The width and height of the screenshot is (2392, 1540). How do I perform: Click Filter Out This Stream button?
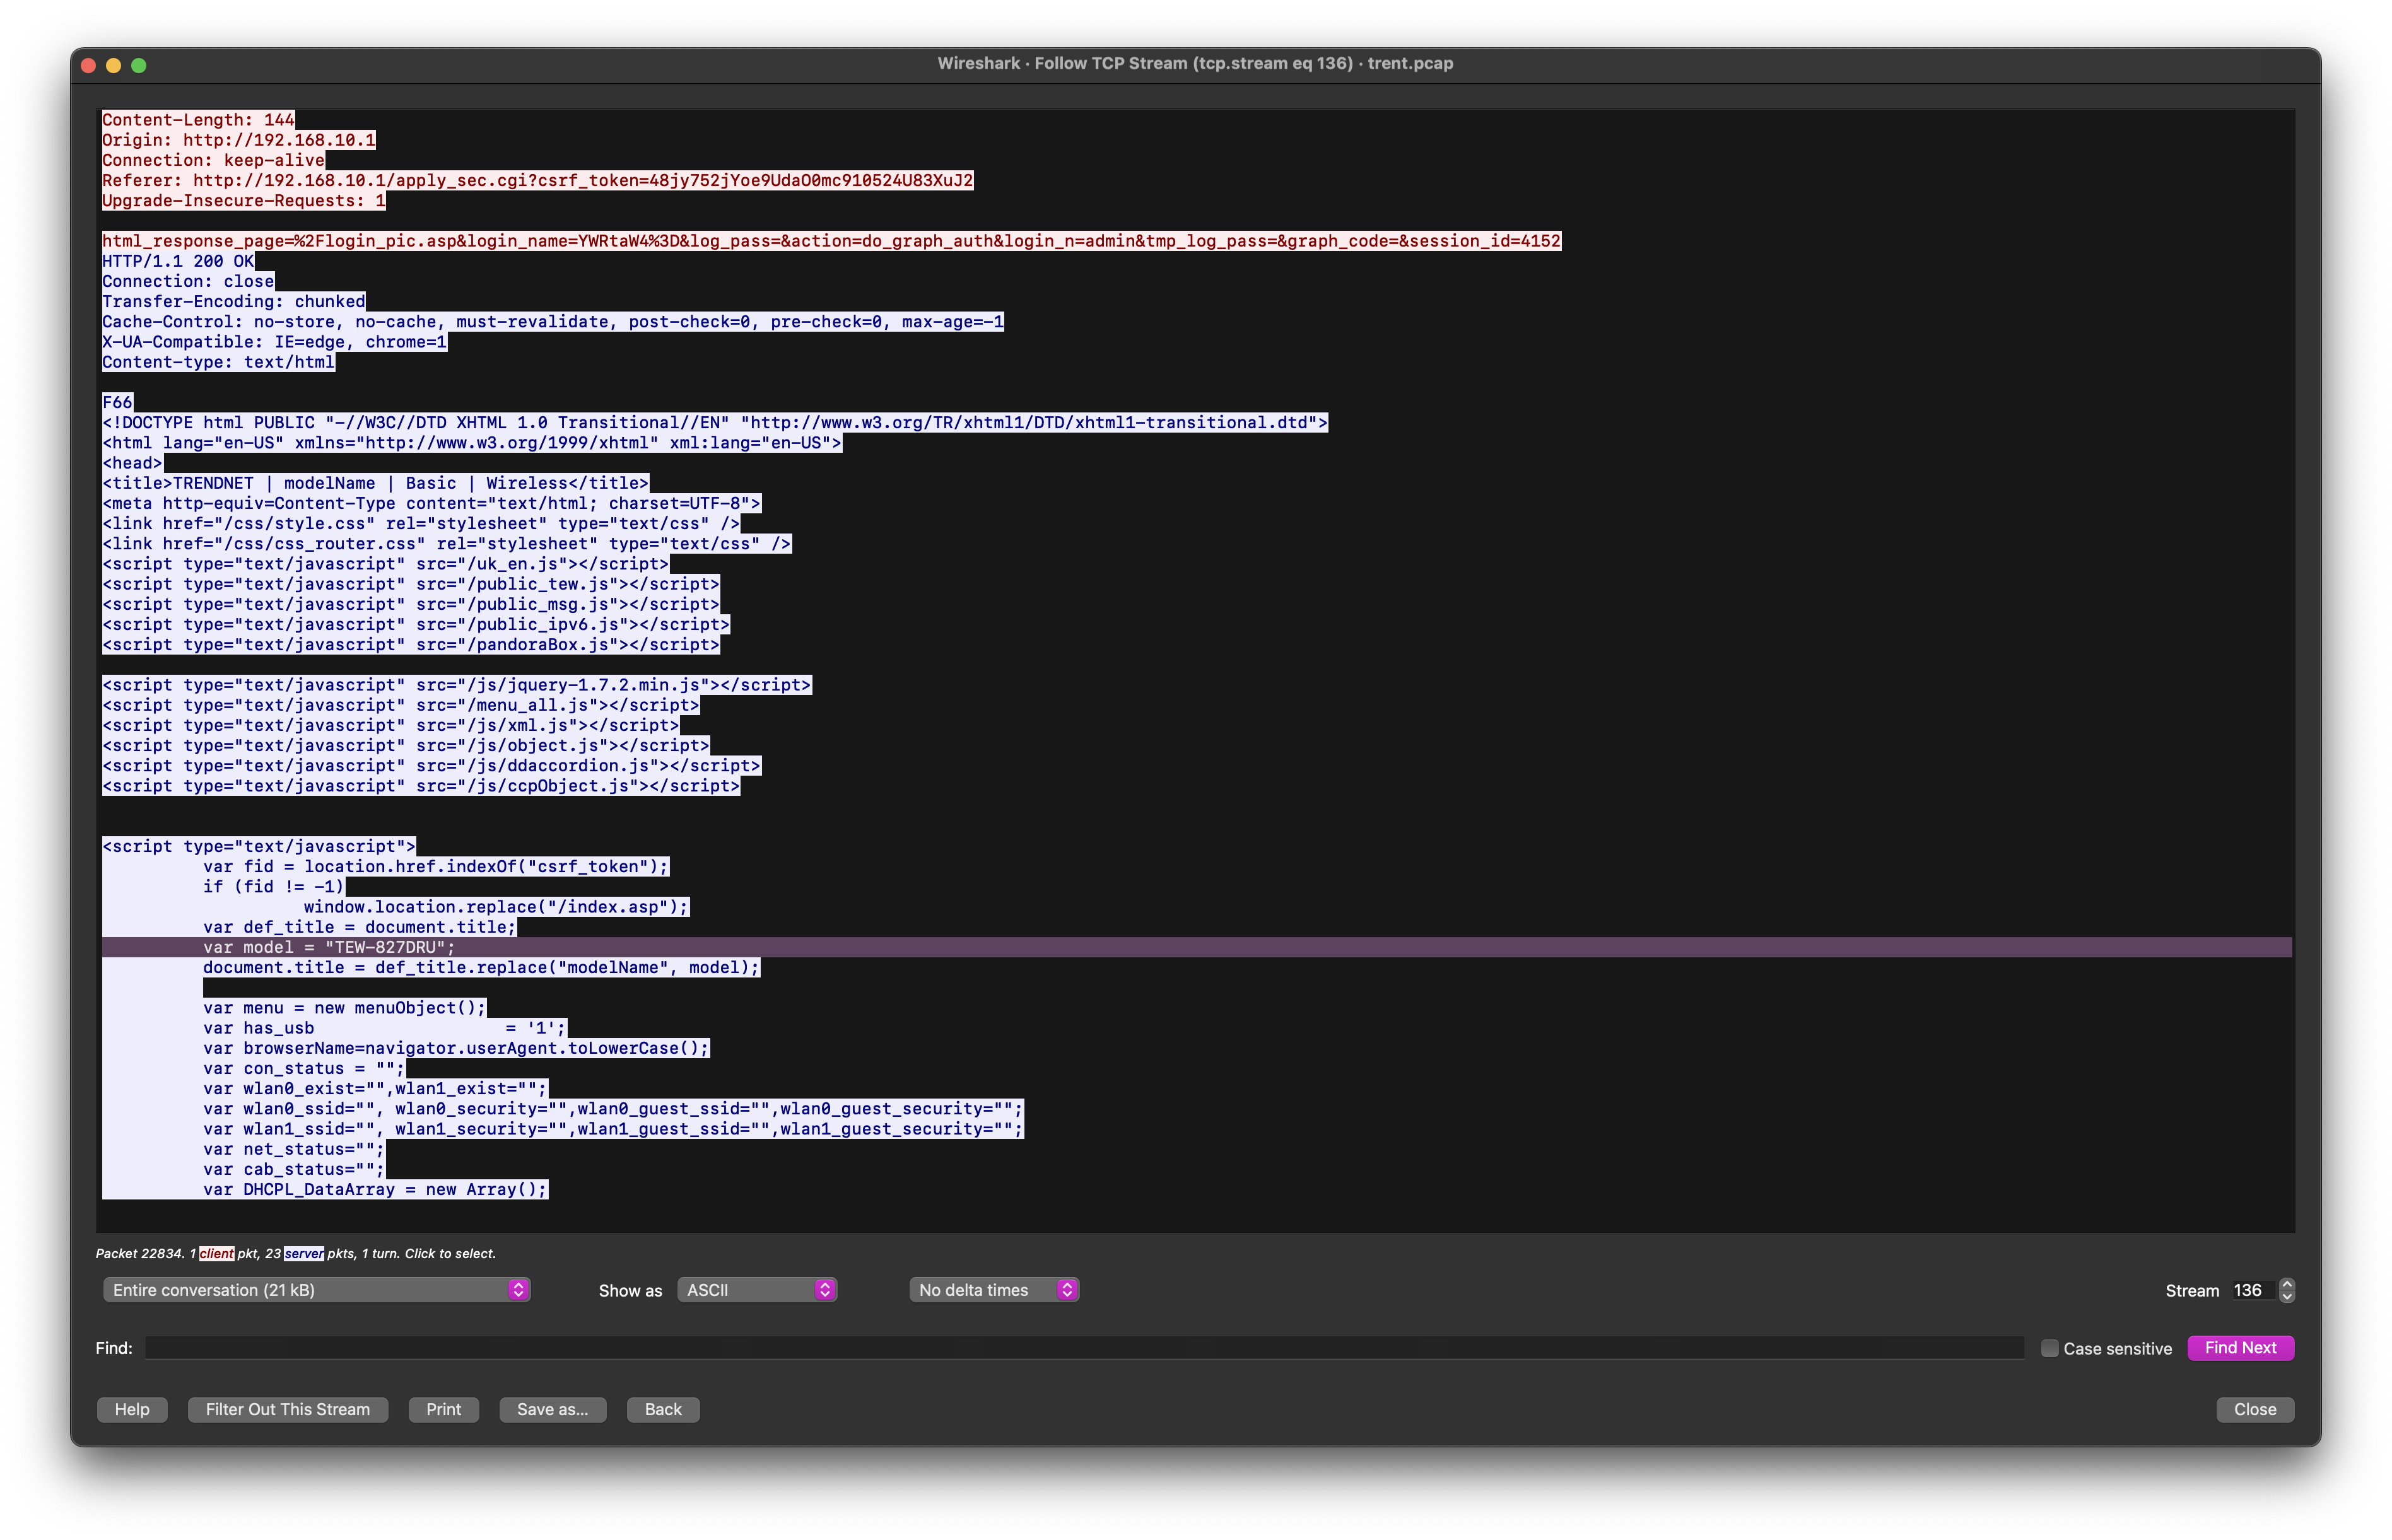point(287,1409)
